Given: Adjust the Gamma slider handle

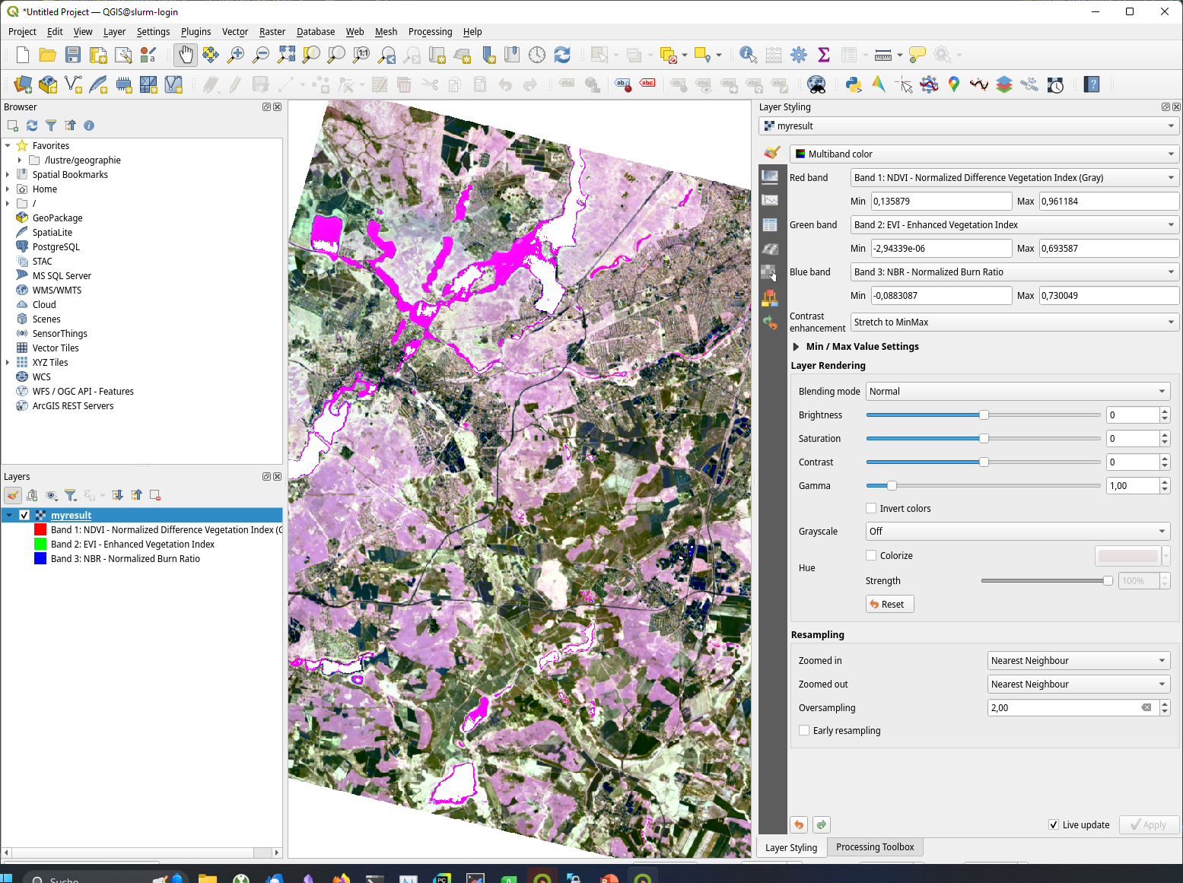Looking at the screenshot, I should [892, 485].
